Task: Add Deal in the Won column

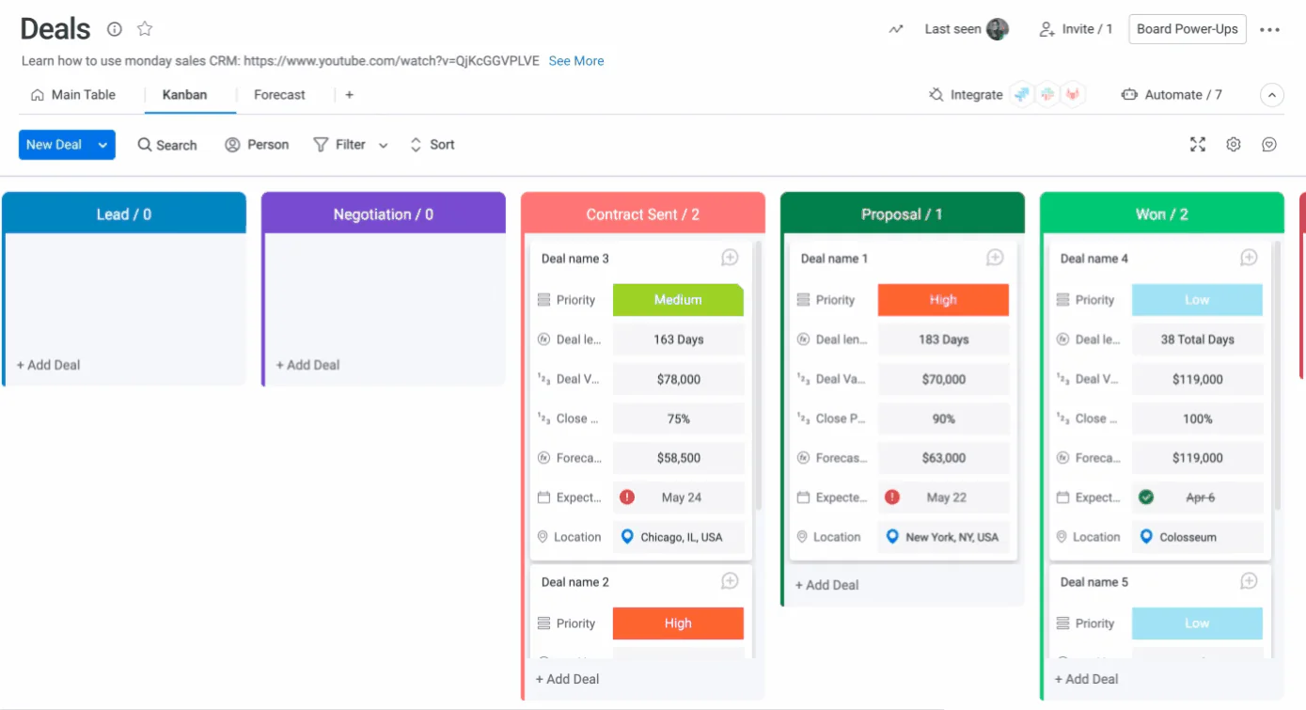Action: click(1086, 679)
